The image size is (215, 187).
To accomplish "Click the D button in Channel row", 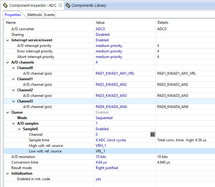I will click(x=153, y=134).
